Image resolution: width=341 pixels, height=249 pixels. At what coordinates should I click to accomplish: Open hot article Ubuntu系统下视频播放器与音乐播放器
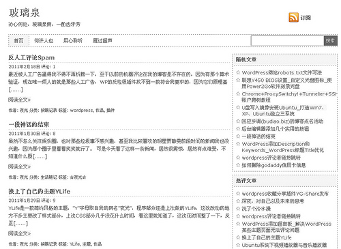tap(284, 245)
